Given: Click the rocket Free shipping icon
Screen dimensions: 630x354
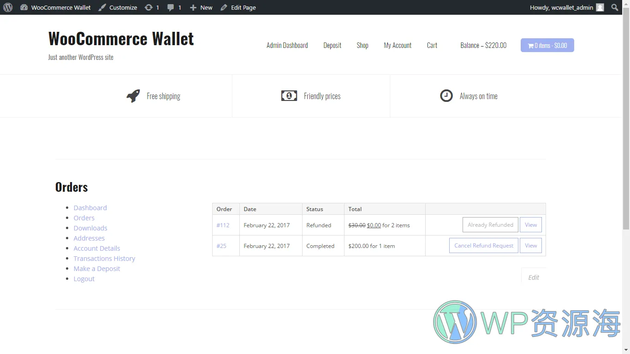Looking at the screenshot, I should pos(133,96).
